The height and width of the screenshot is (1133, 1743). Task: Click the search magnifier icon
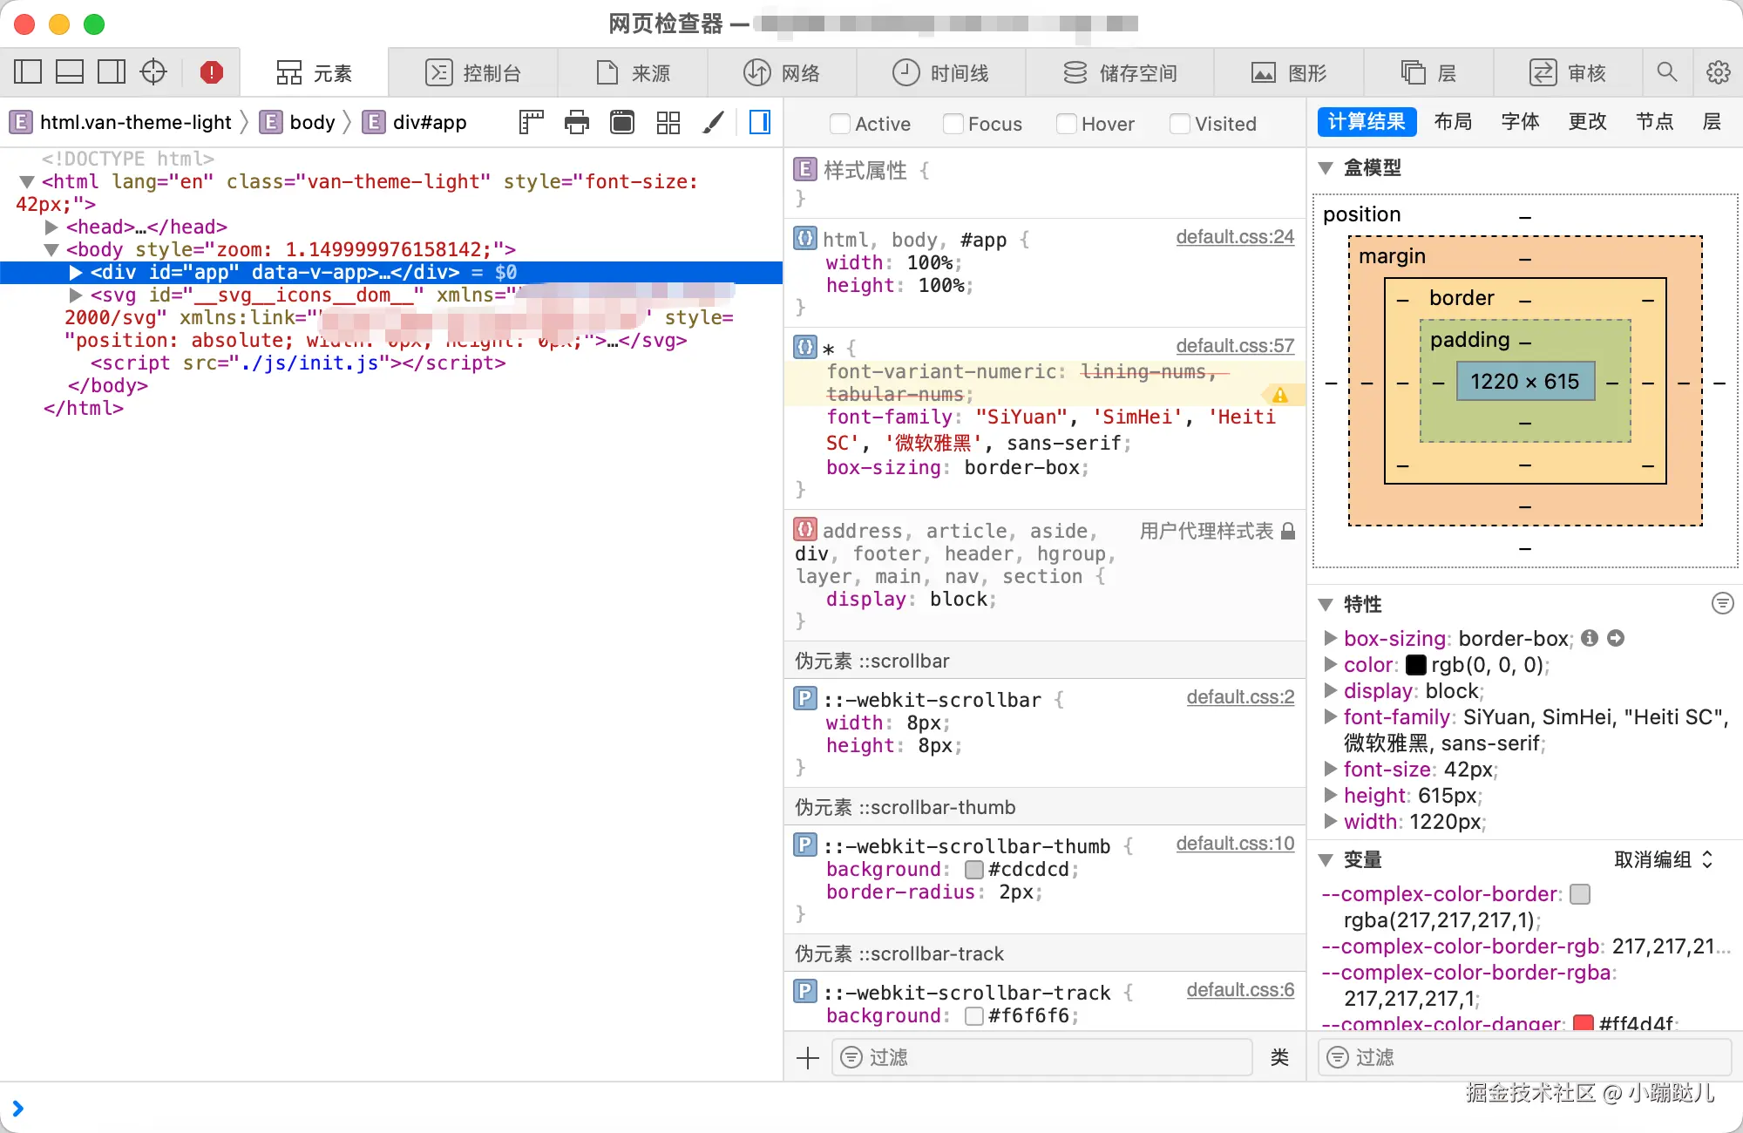pyautogui.click(x=1666, y=72)
